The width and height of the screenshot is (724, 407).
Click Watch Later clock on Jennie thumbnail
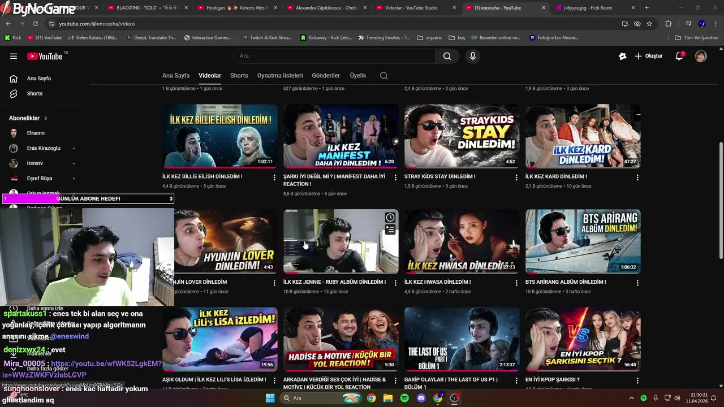(390, 218)
